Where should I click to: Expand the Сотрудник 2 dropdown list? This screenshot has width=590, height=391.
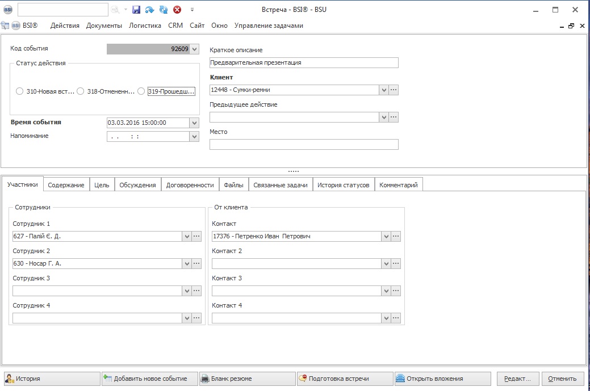(x=186, y=263)
